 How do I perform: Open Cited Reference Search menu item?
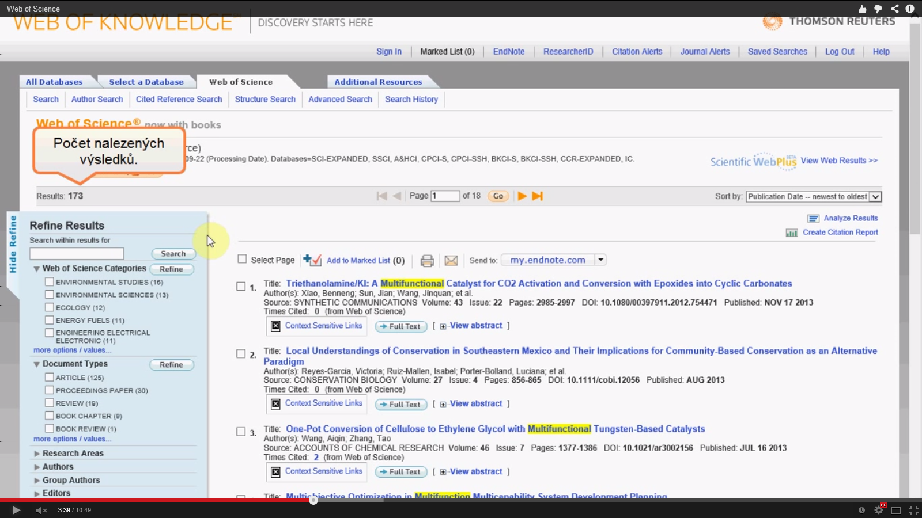(x=179, y=99)
